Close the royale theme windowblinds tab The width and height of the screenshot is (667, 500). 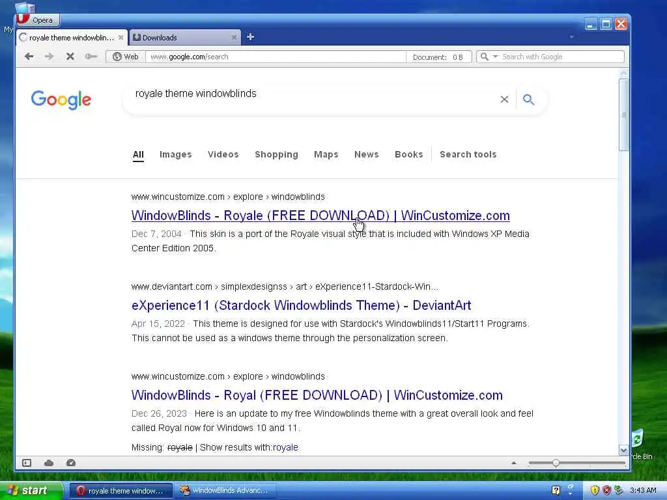[x=121, y=37]
